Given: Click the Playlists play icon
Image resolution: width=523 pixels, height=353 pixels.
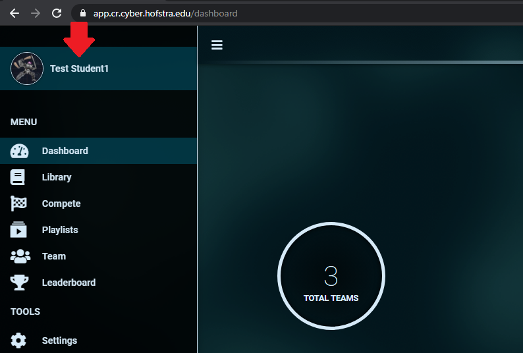Looking at the screenshot, I should click(x=18, y=230).
